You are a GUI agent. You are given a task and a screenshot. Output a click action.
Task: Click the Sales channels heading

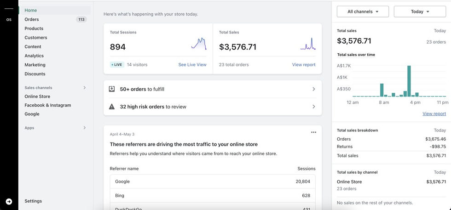38,88
